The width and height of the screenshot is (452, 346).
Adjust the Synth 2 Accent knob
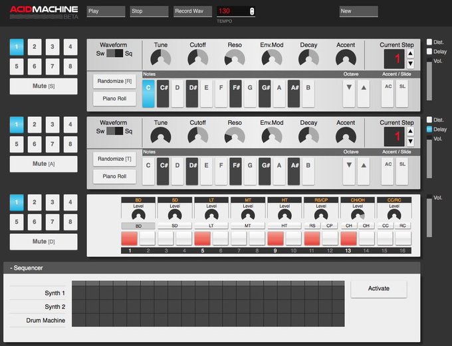click(346, 135)
